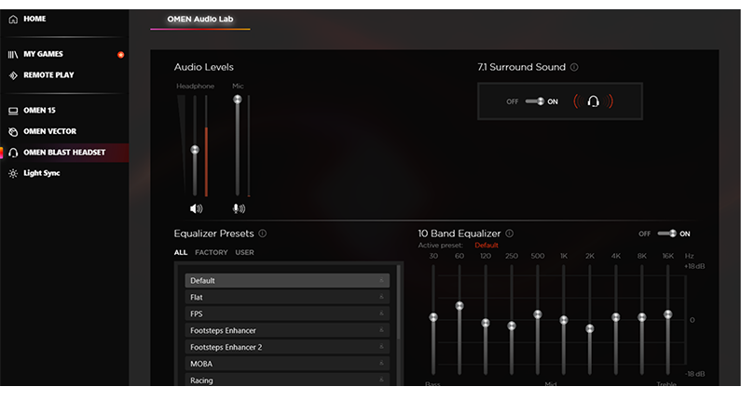Screen dimensions: 741x400
Task: Click the Remote Play icon
Action: 13,75
